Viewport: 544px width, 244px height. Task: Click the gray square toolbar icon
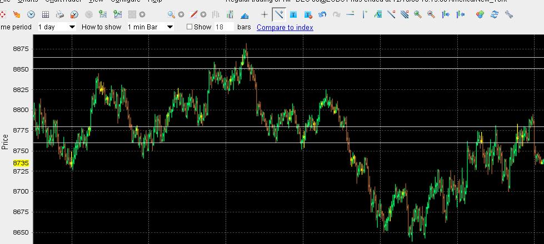click(x=132, y=14)
